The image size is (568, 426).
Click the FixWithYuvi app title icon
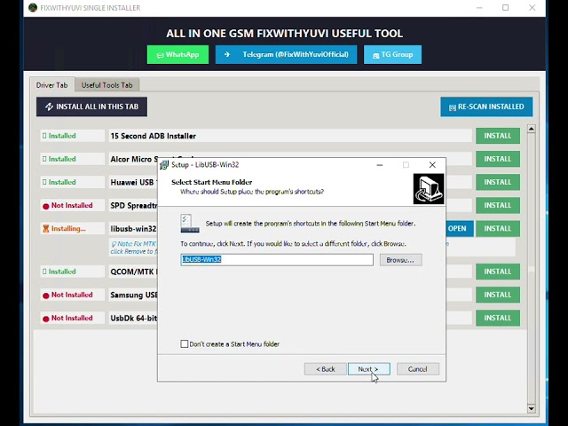[33, 8]
